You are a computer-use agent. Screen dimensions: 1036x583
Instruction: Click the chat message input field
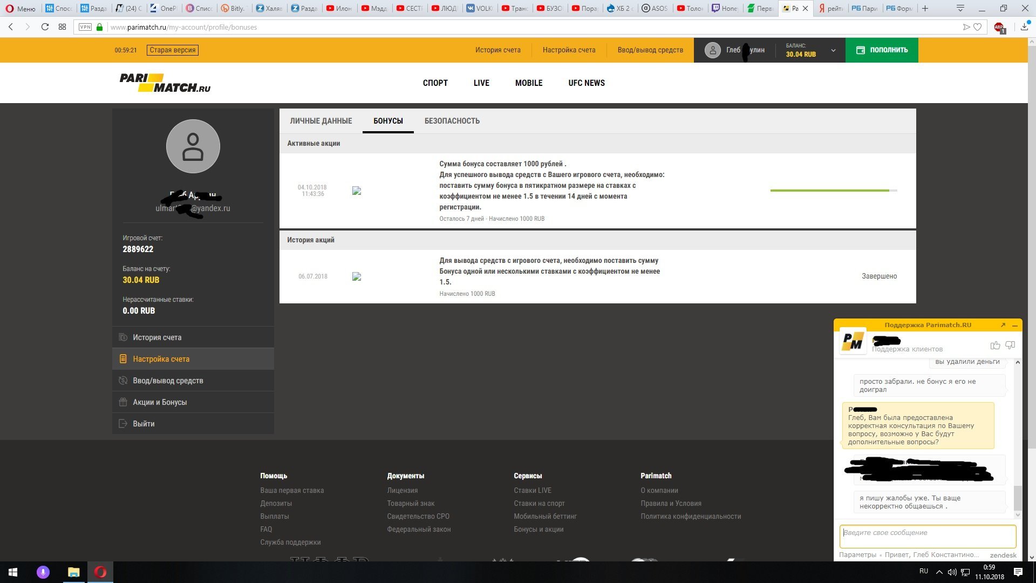928,537
